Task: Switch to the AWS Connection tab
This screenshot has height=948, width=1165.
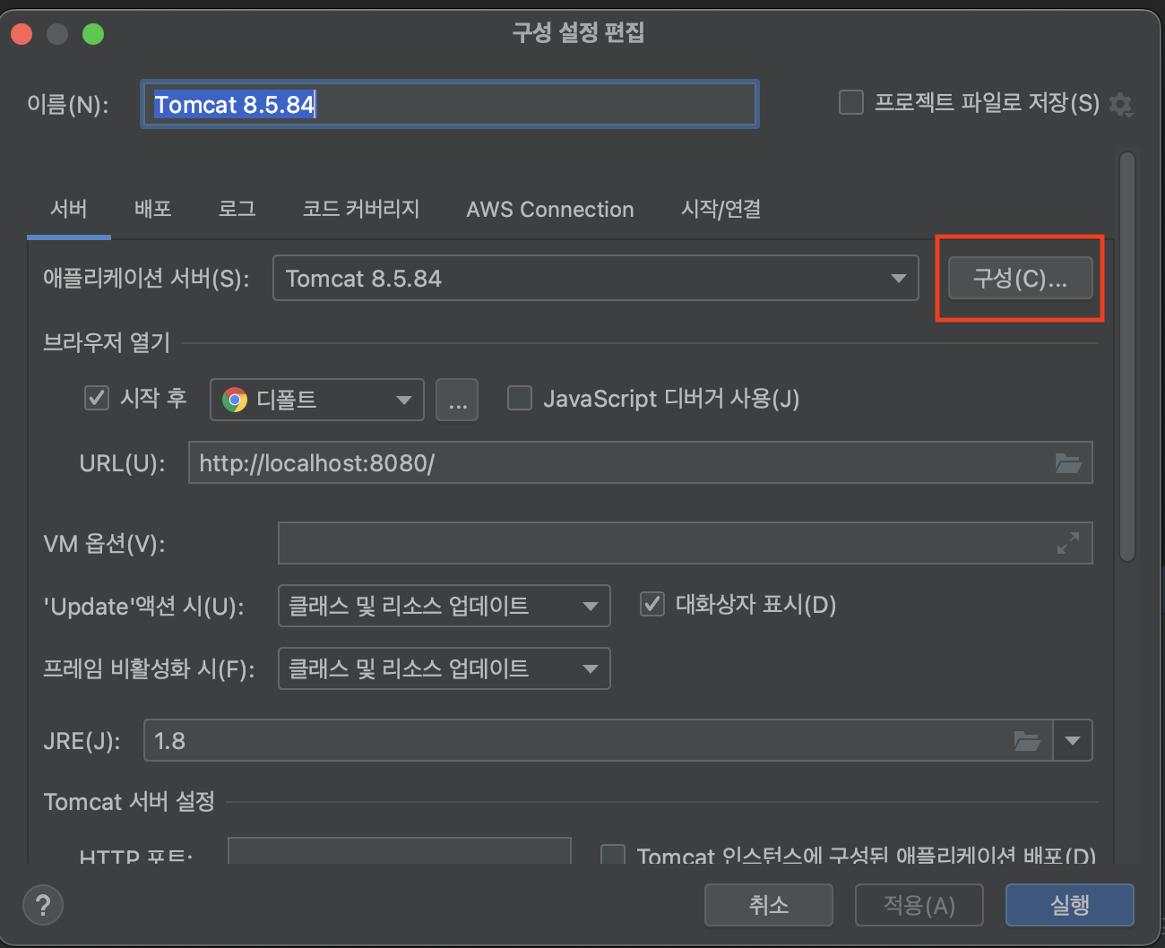Action: (550, 210)
